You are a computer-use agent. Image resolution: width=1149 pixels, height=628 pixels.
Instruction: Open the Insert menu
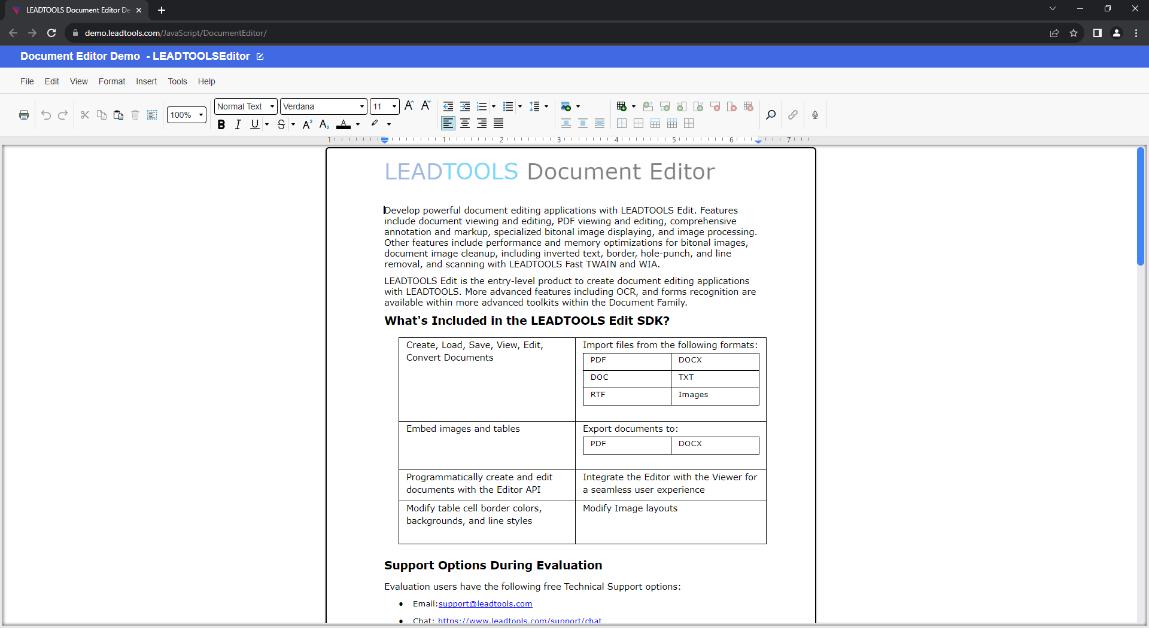[x=147, y=81]
